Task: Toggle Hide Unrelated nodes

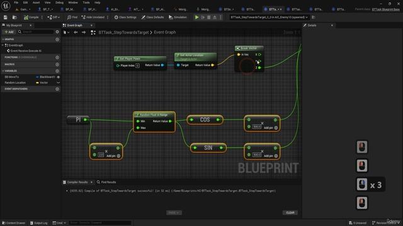Action: 93,18
